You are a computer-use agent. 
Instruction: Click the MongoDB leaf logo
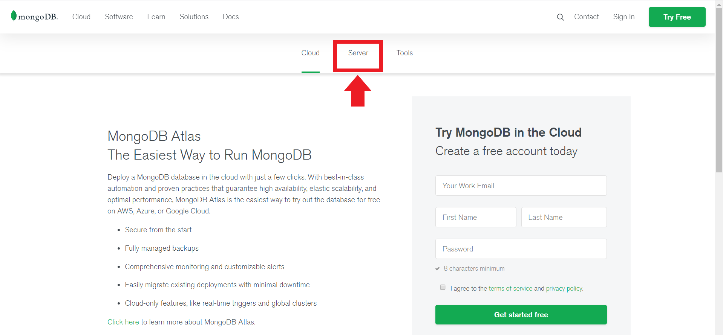pyautogui.click(x=34, y=16)
